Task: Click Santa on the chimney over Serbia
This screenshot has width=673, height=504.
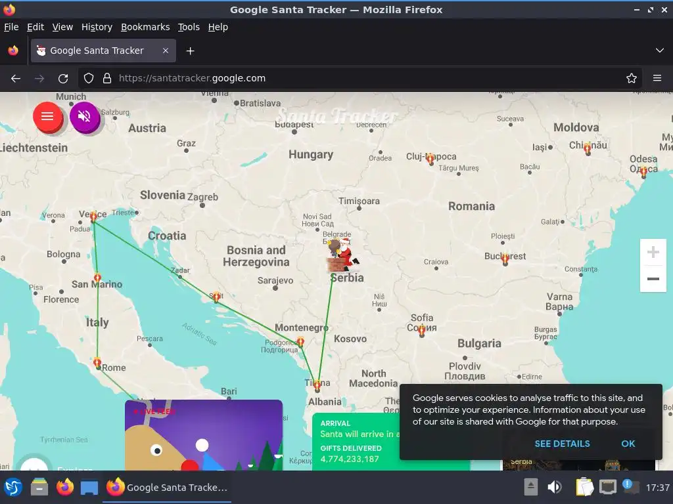Action: click(x=342, y=255)
